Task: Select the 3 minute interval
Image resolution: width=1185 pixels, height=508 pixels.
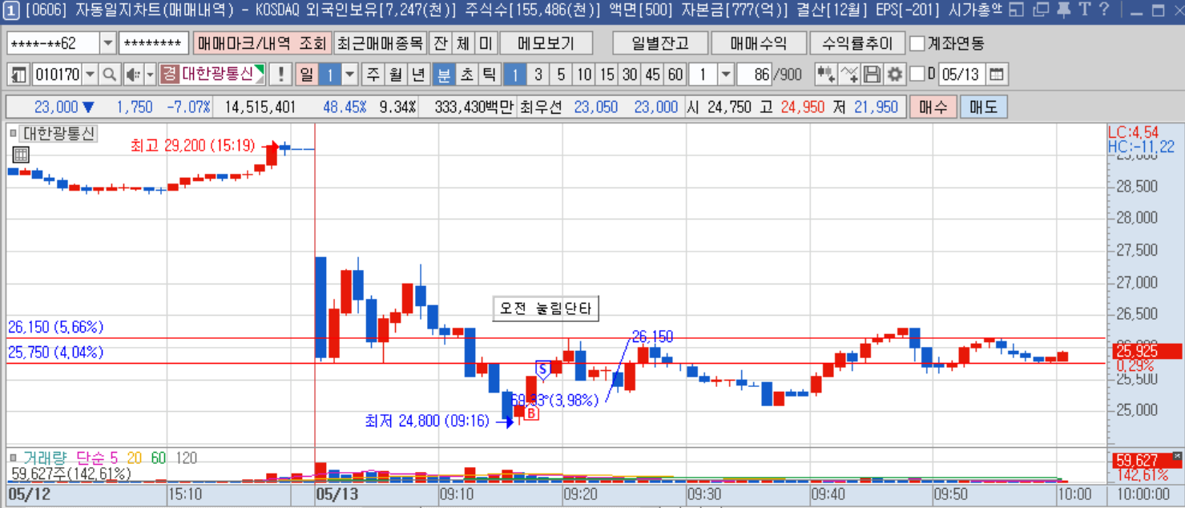Action: pyautogui.click(x=538, y=75)
